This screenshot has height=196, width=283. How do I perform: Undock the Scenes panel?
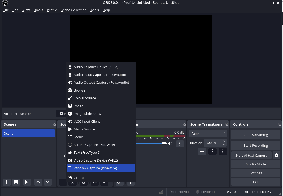pos(54,124)
